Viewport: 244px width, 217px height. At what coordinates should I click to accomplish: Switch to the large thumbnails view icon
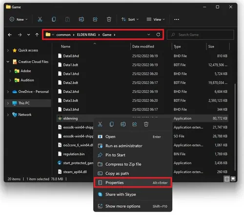233,179
